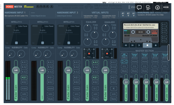Screen dimensions: 174x105
Task: Click the A restart indicator icon in header
Action: 52,7
